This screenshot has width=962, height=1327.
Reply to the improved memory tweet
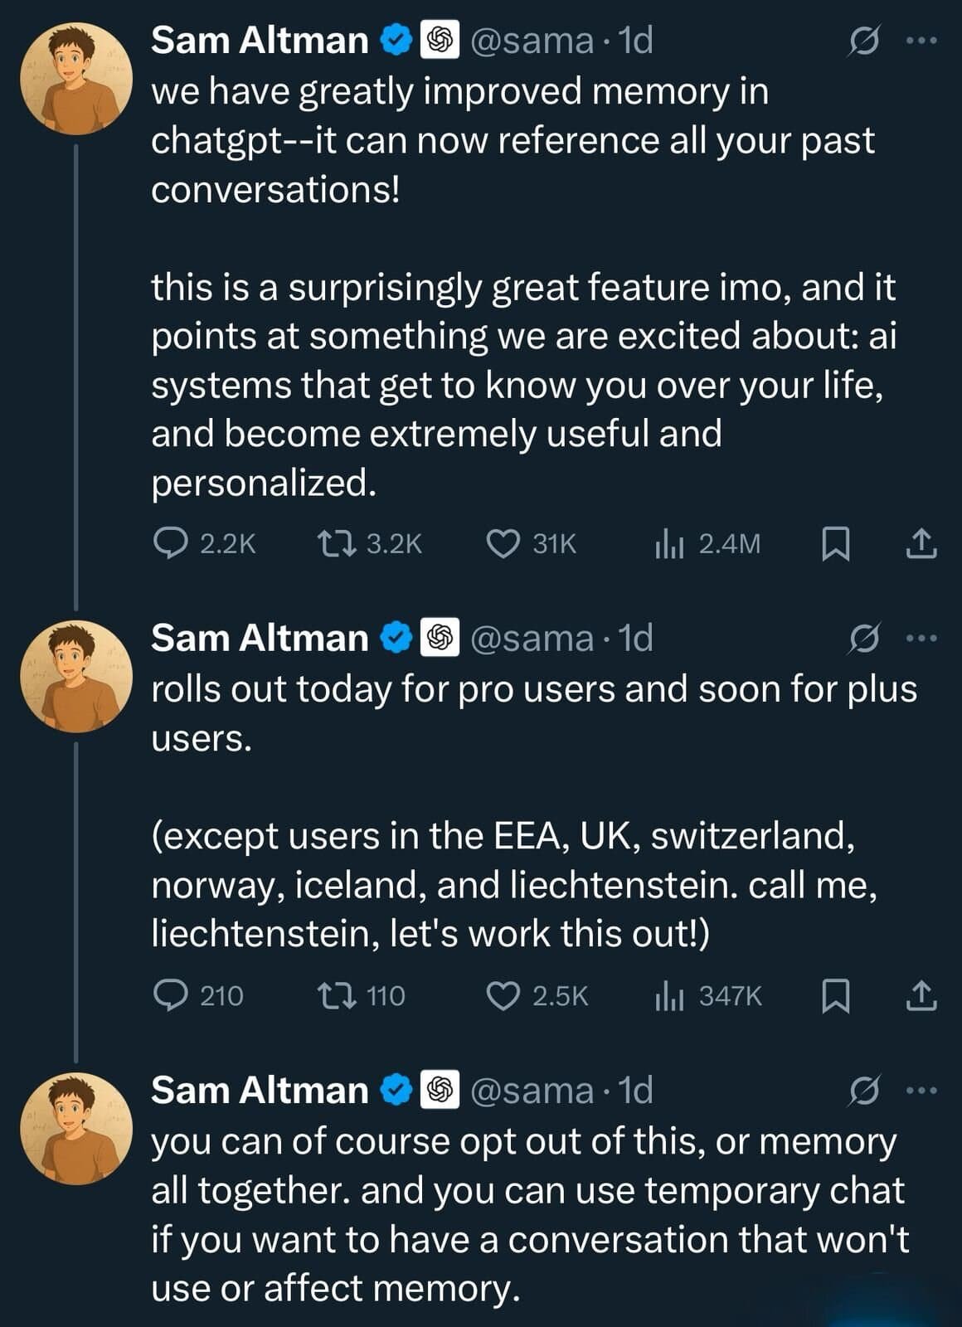(171, 543)
